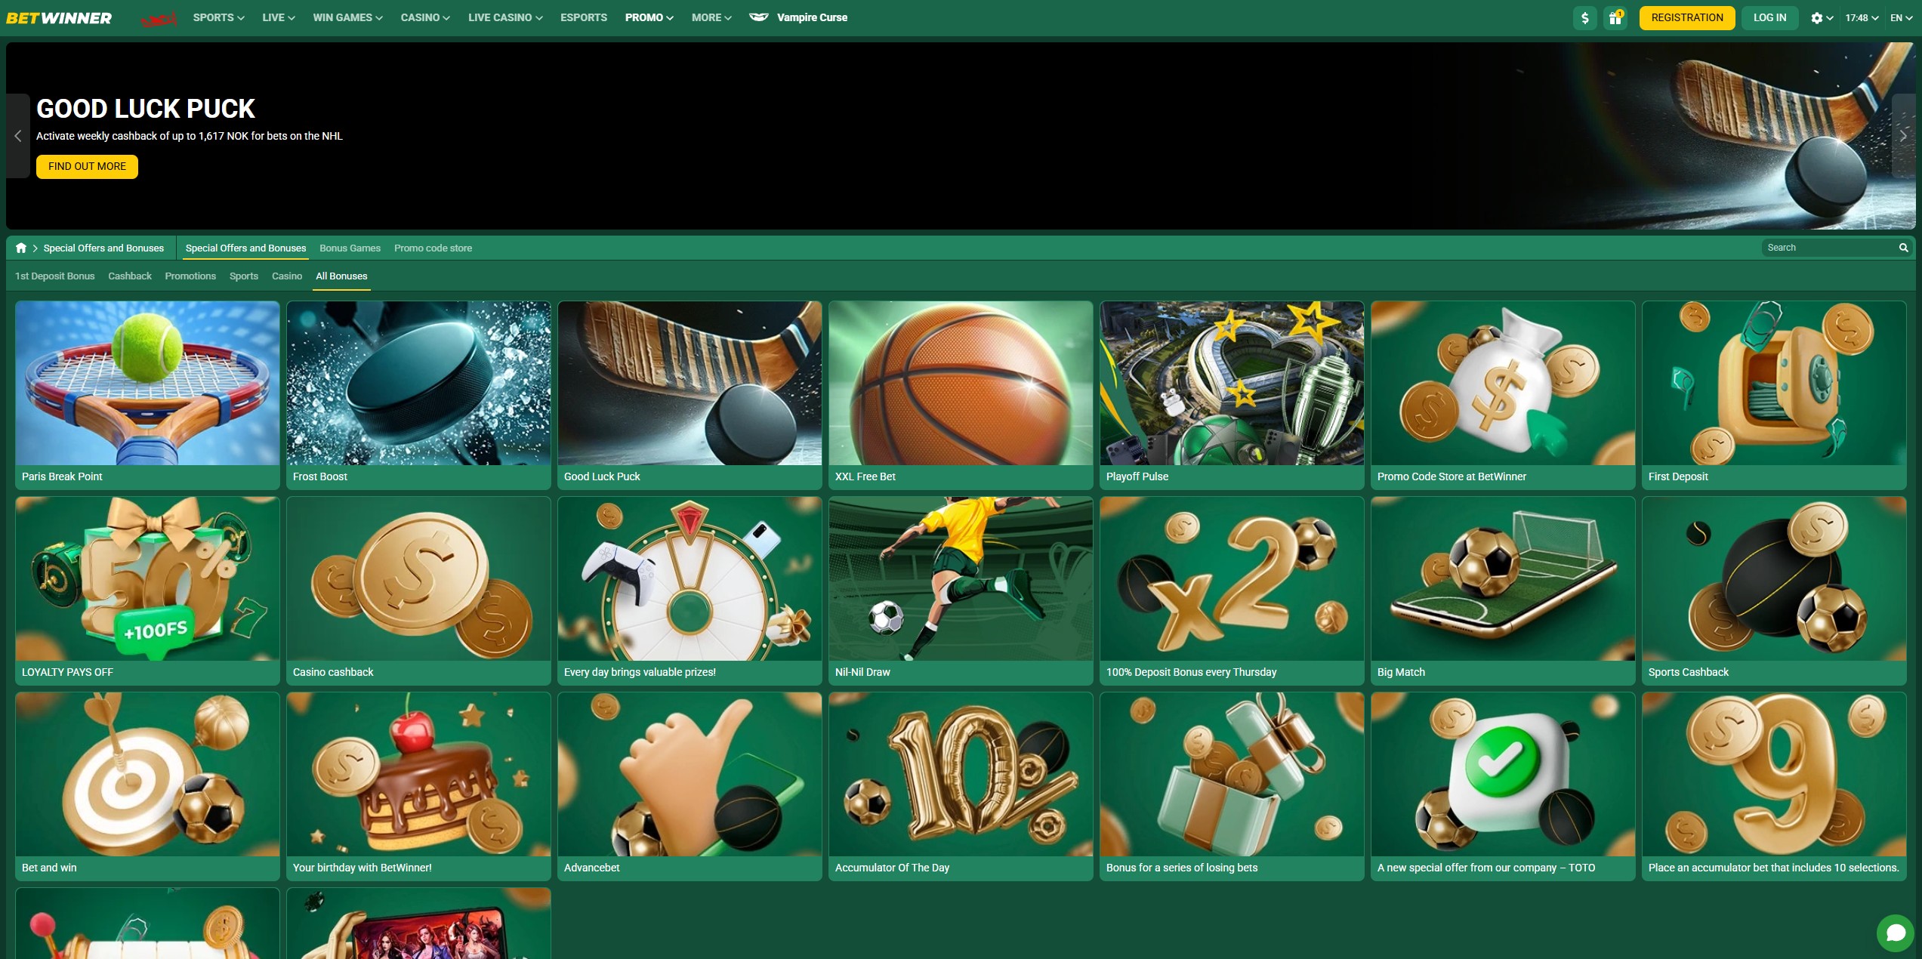Open the 17:48 time zone dropdown

[1862, 17]
